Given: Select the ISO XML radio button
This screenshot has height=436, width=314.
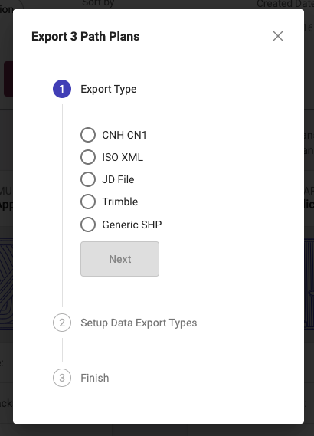Looking at the screenshot, I should click(88, 157).
